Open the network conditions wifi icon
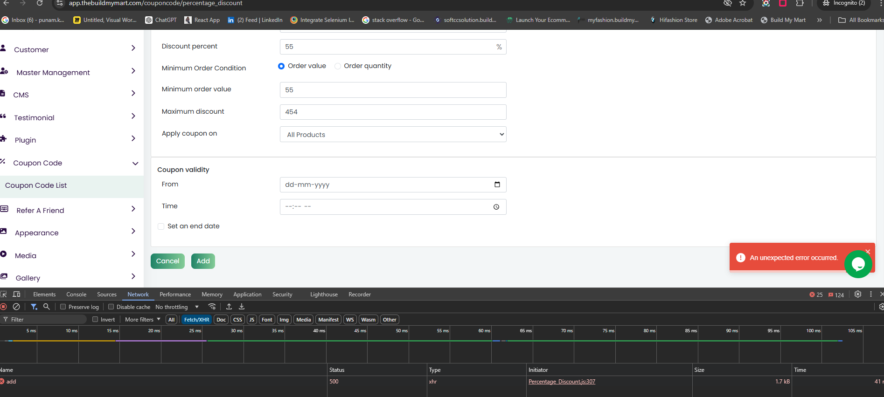Image resolution: width=884 pixels, height=397 pixels. click(x=212, y=307)
